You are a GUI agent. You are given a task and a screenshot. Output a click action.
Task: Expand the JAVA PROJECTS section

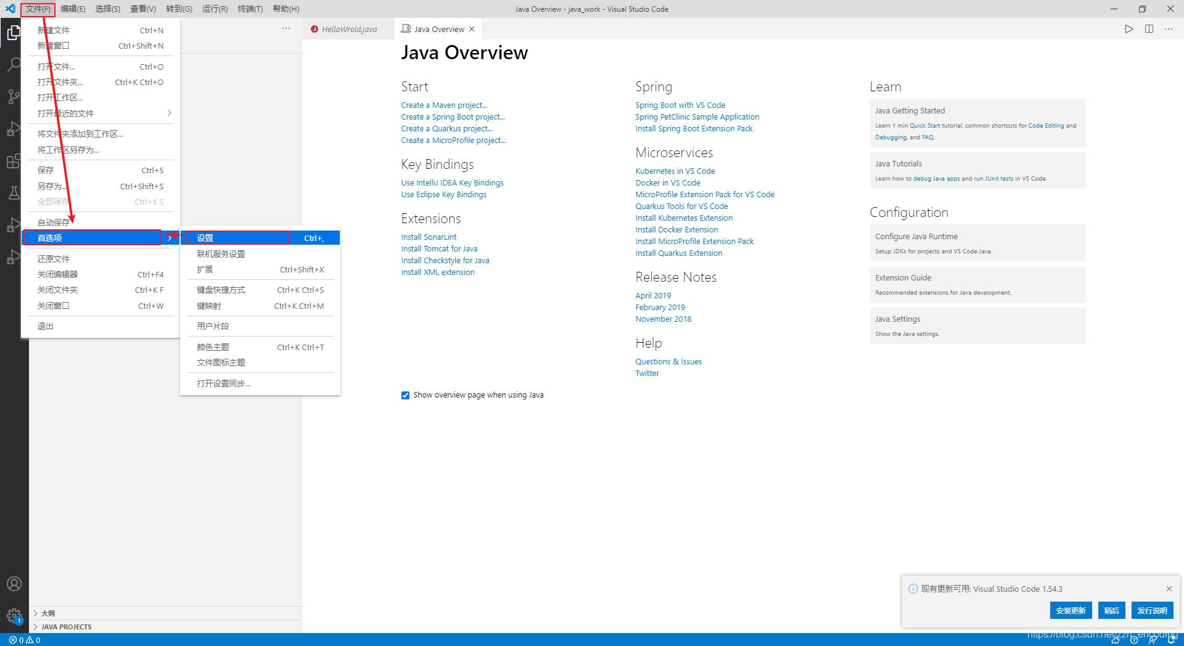tap(165, 627)
